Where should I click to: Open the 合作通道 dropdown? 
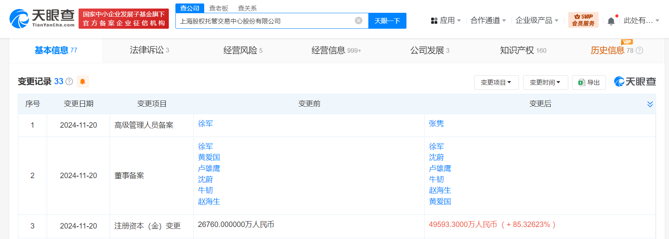click(488, 21)
